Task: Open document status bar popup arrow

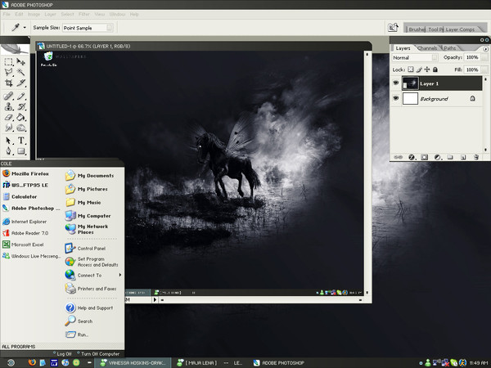Action: click(x=155, y=300)
